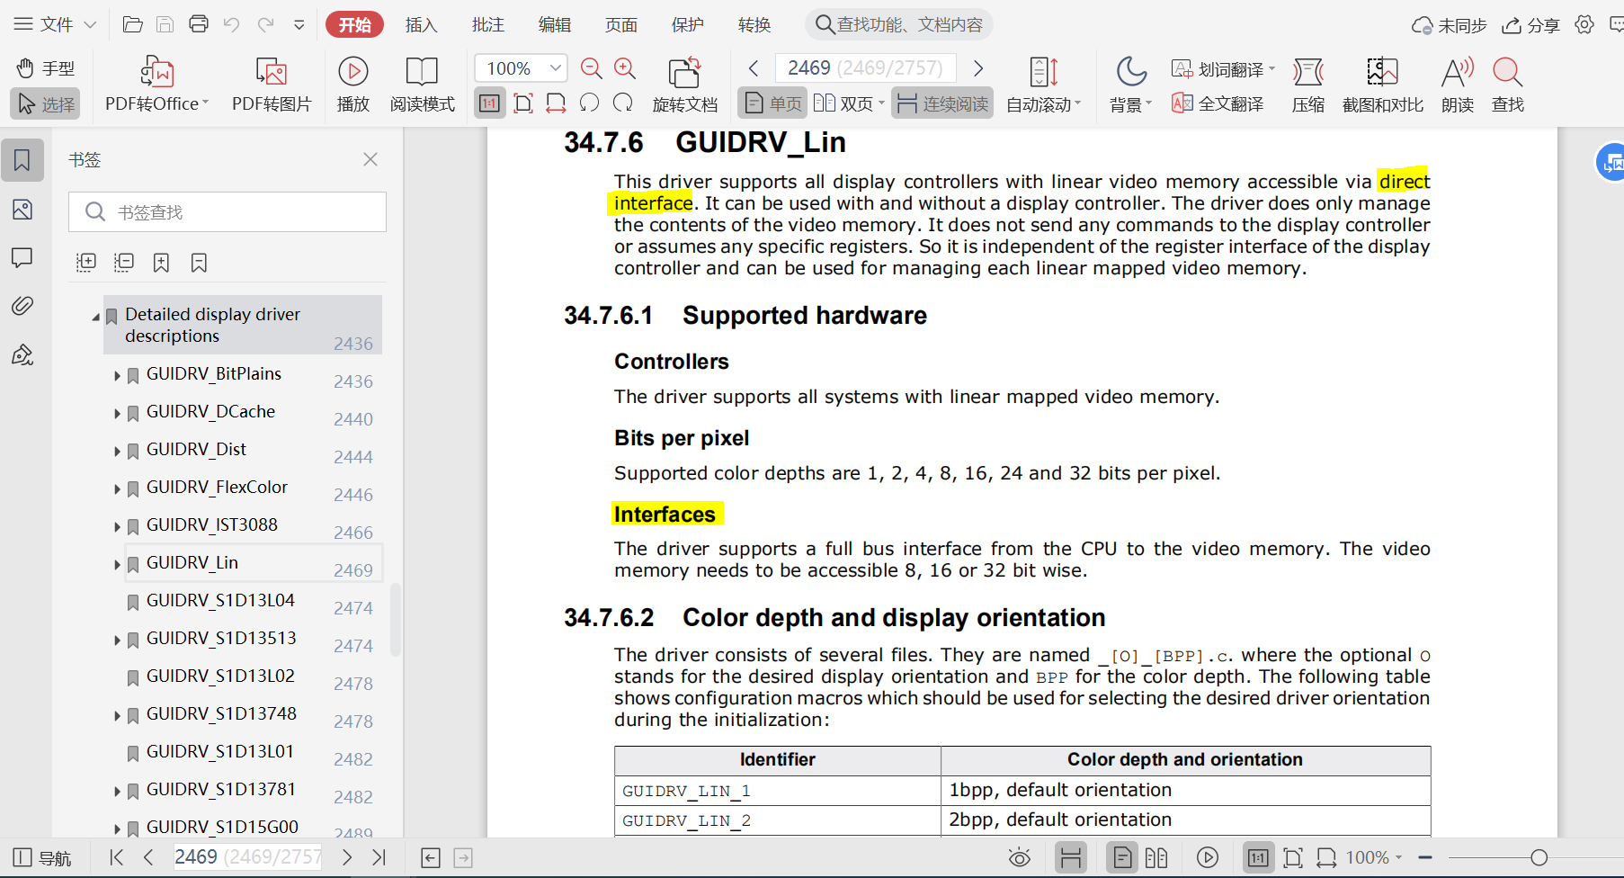Viewport: 1624px width, 878px height.
Task: Click the redo arrow icon
Action: pos(265,24)
